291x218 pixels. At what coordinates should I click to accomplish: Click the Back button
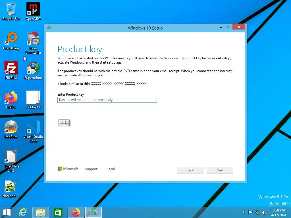click(190, 170)
